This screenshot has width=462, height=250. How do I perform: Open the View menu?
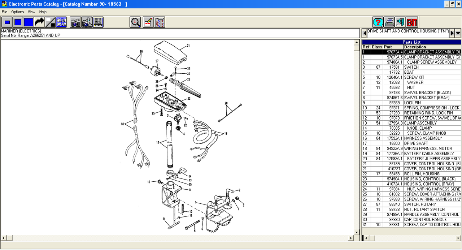coord(32,12)
